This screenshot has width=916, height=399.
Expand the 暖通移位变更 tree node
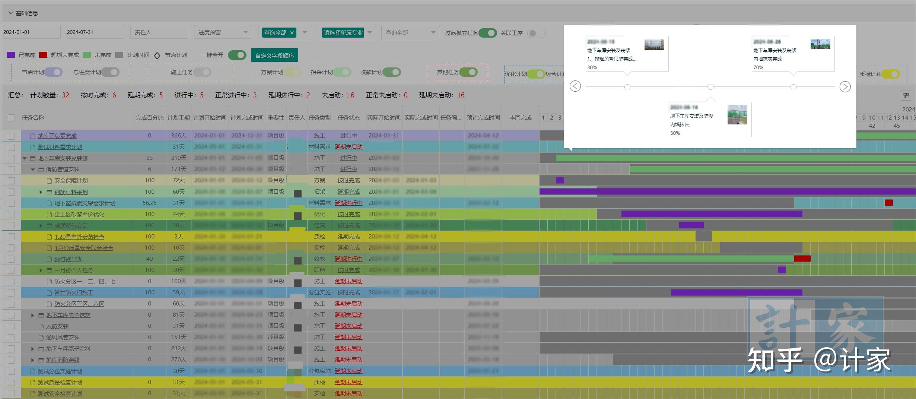pyautogui.click(x=41, y=225)
